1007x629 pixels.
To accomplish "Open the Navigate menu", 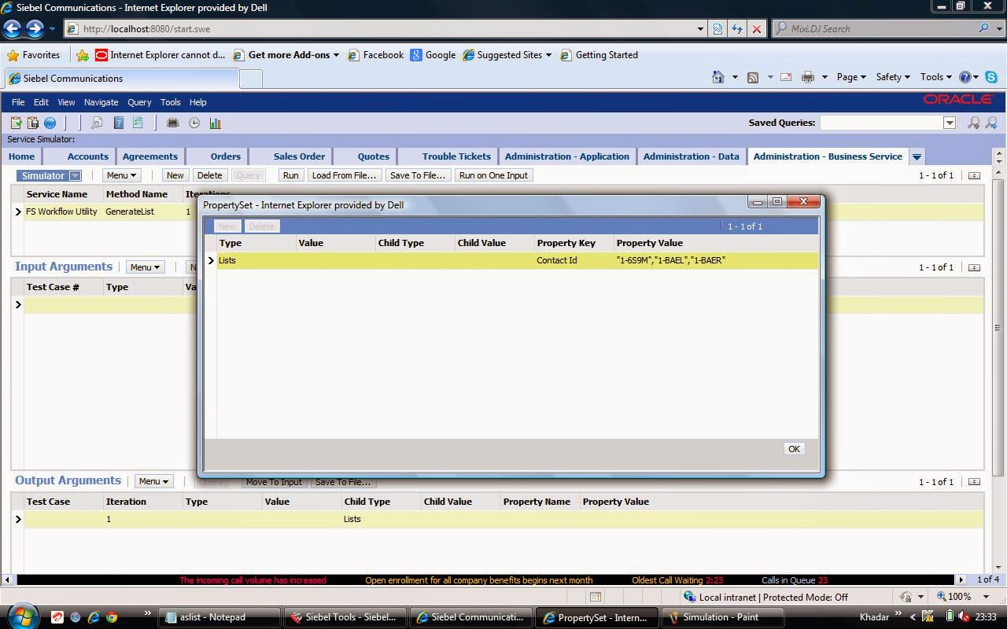I will pyautogui.click(x=101, y=102).
